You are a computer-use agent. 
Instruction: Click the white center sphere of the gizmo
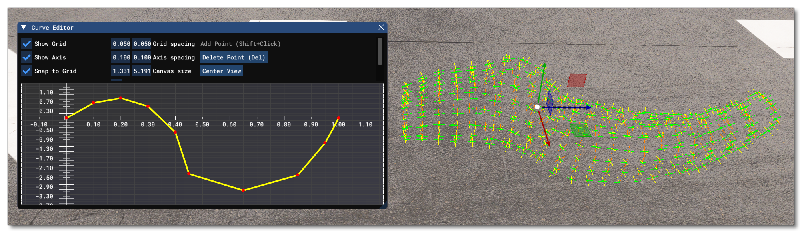(x=537, y=107)
